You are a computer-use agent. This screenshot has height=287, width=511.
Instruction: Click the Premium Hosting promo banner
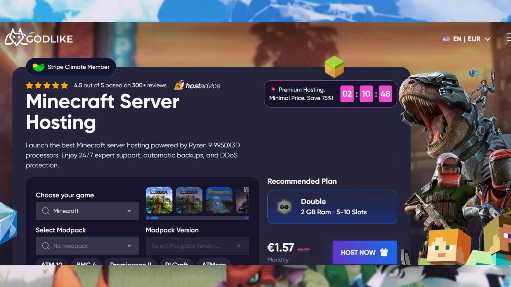tap(331, 94)
